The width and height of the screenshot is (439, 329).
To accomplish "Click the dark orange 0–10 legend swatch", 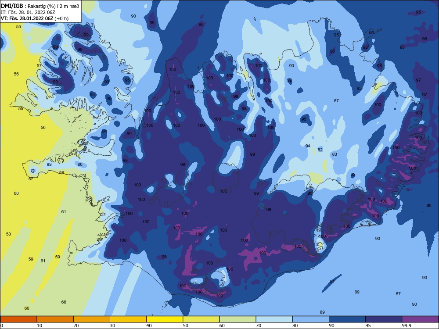I will tap(18, 319).
